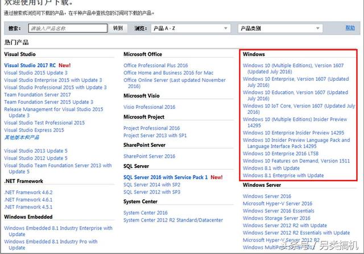Open Visual Studio 2013 Update 5
364x254 pixels.
(x=36, y=151)
